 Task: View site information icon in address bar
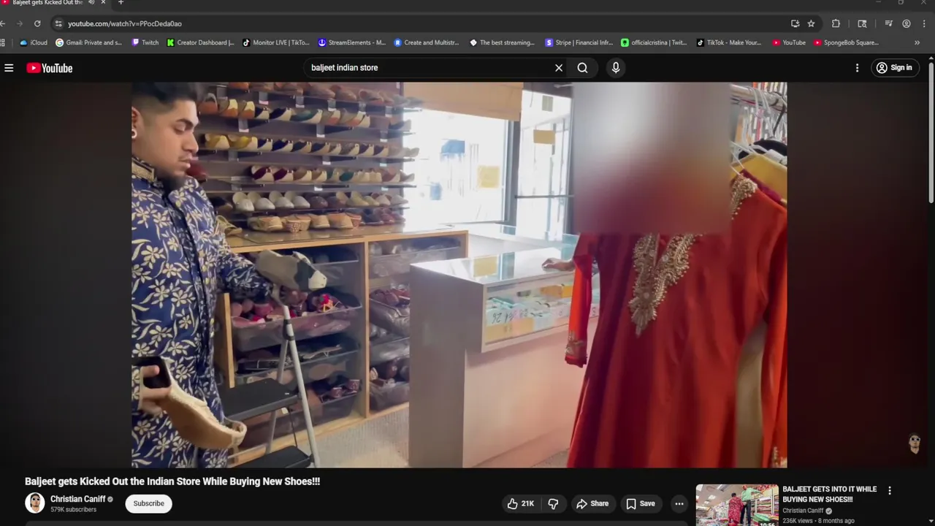pos(58,23)
